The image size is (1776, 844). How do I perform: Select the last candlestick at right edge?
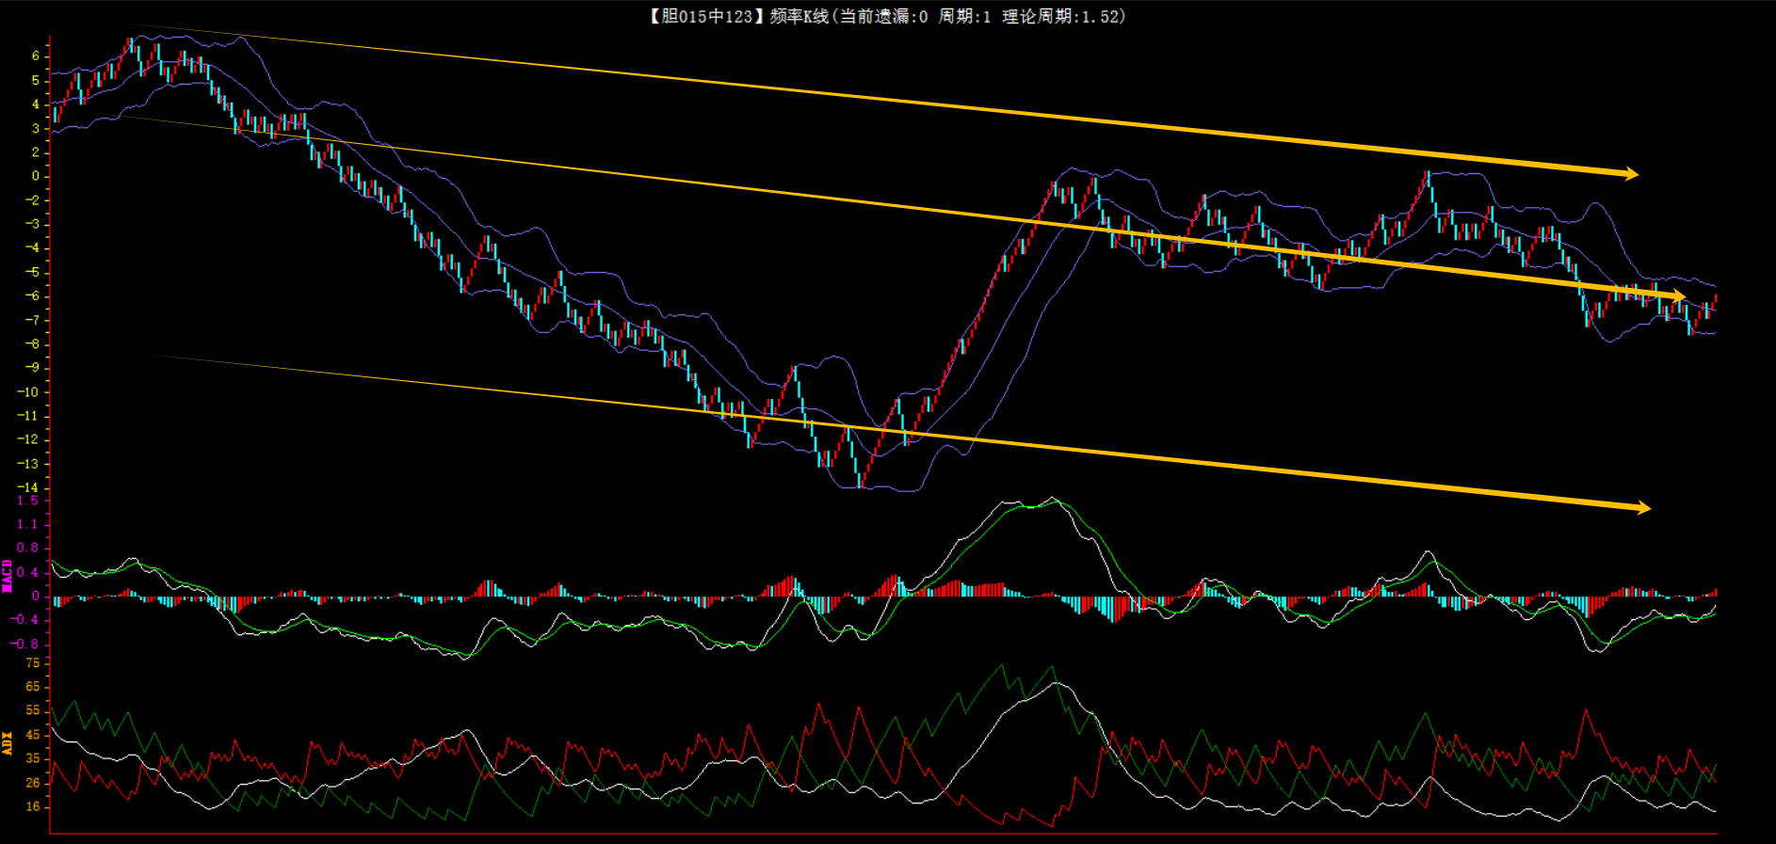click(x=1716, y=299)
